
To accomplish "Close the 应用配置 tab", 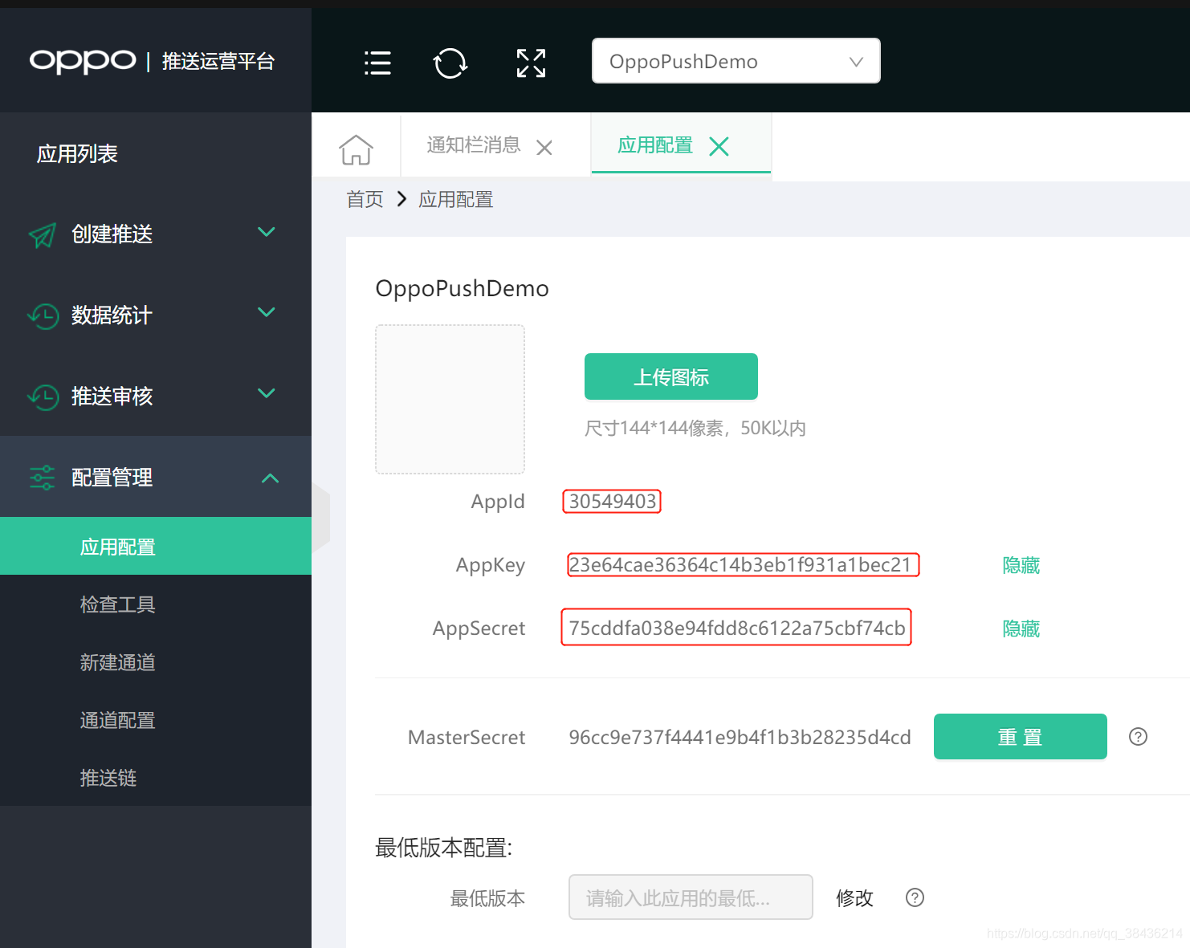I will click(x=719, y=146).
